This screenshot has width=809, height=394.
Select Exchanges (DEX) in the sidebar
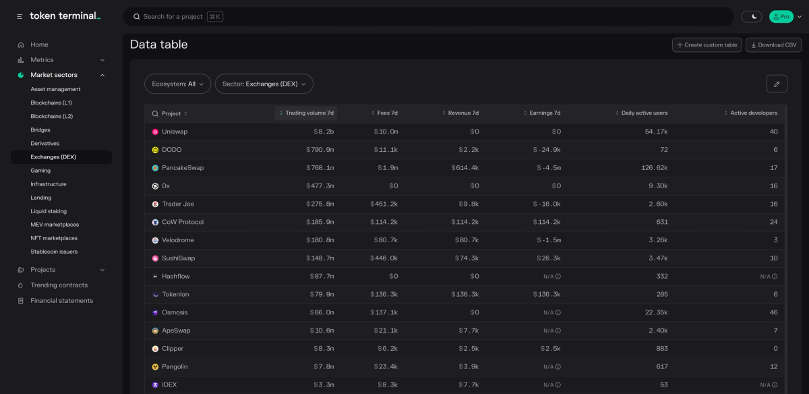click(54, 157)
